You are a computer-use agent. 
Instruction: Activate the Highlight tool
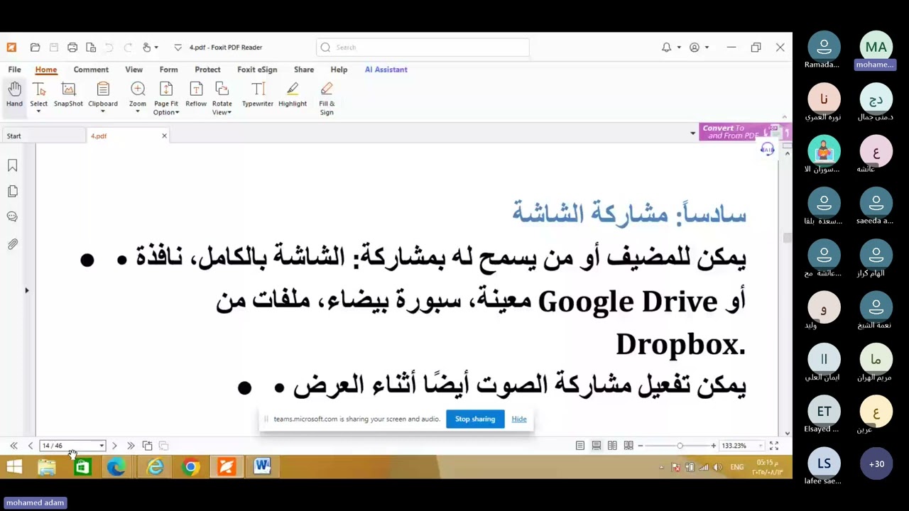coord(293,94)
